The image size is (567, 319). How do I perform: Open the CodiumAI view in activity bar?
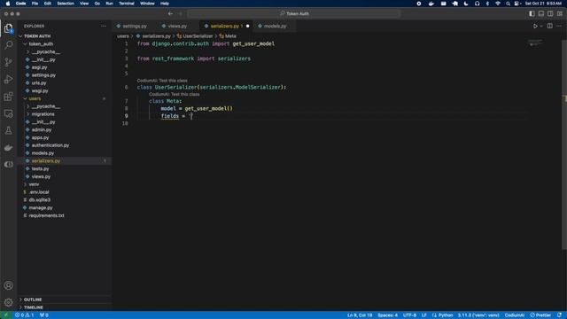pos(8,165)
